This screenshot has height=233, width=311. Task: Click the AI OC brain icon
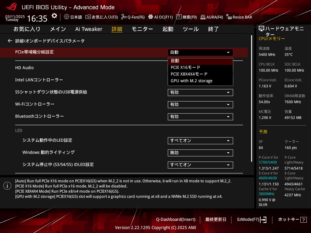(151, 17)
